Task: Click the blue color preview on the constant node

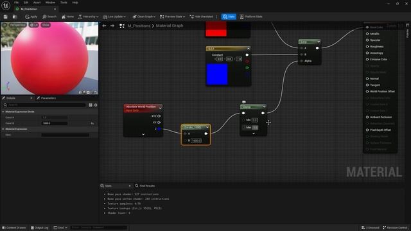Action: [x=217, y=74]
